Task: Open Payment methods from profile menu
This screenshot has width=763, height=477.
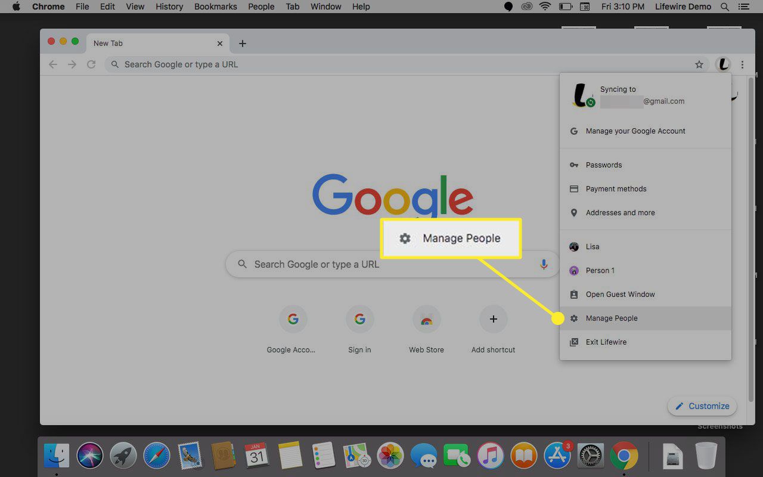Action: pos(646,189)
